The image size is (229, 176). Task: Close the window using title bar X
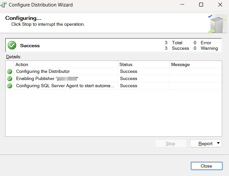pos(220,5)
